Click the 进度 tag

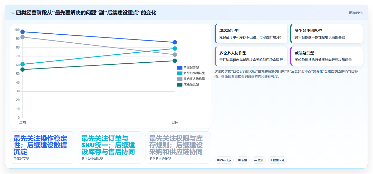point(259,160)
